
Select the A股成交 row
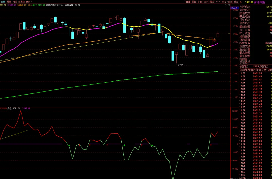point(256,7)
